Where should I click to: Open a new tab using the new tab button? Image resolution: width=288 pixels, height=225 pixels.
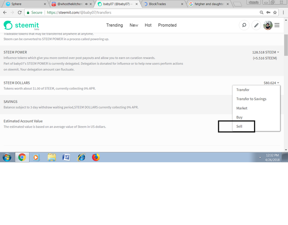(238, 4)
